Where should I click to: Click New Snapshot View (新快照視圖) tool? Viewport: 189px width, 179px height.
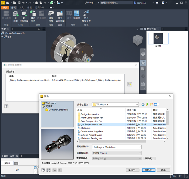coord(24,16)
